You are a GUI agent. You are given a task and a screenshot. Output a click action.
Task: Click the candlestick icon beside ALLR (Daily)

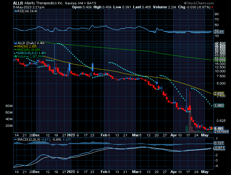[x=16, y=43]
